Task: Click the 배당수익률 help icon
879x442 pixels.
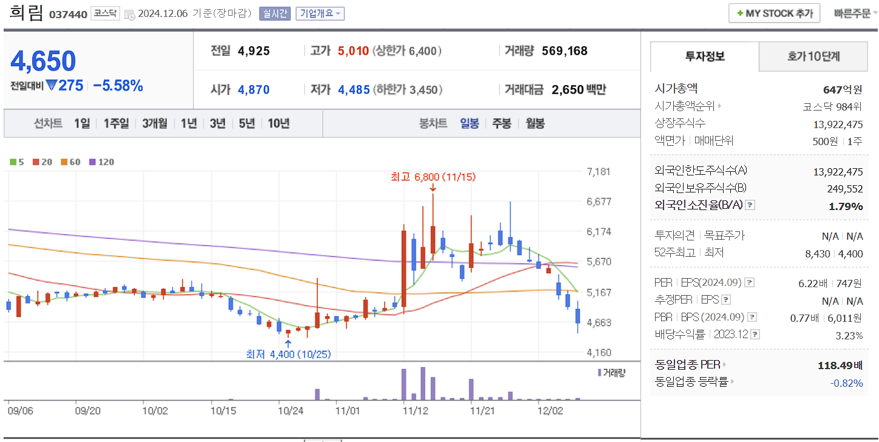Action: (754, 335)
